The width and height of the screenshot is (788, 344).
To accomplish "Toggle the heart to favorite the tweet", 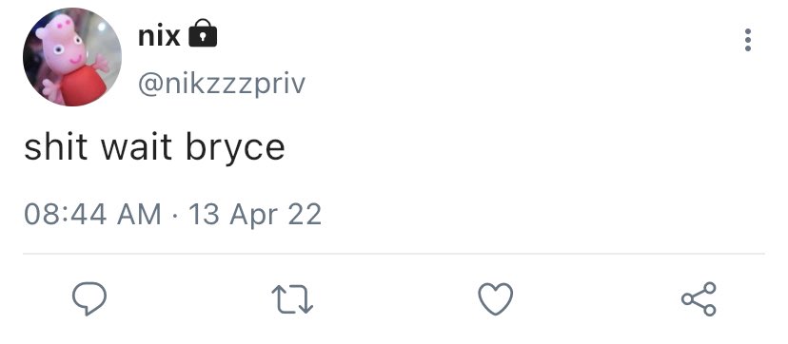I will (496, 299).
